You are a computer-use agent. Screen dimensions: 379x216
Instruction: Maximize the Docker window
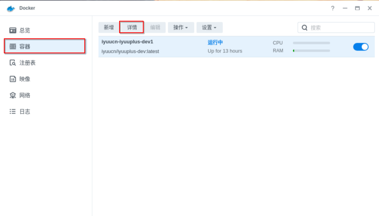pos(357,8)
